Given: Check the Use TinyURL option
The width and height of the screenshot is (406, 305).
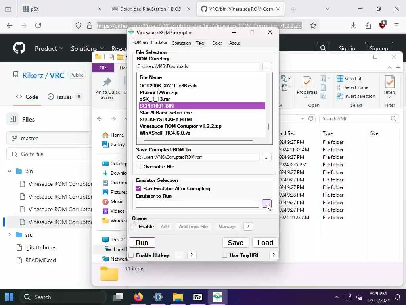Looking at the screenshot, I should click(x=224, y=255).
